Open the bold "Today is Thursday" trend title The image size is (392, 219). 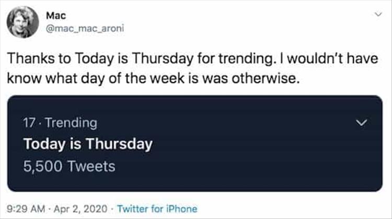88,144
